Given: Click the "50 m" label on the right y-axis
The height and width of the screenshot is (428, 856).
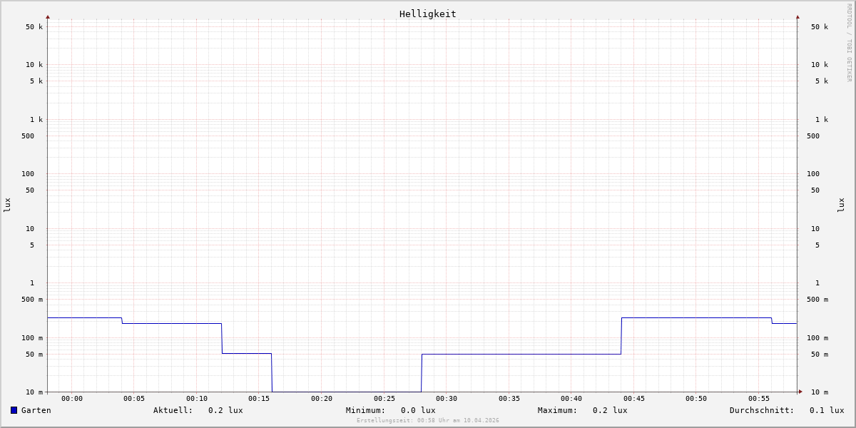Looking at the screenshot, I should coord(820,355).
